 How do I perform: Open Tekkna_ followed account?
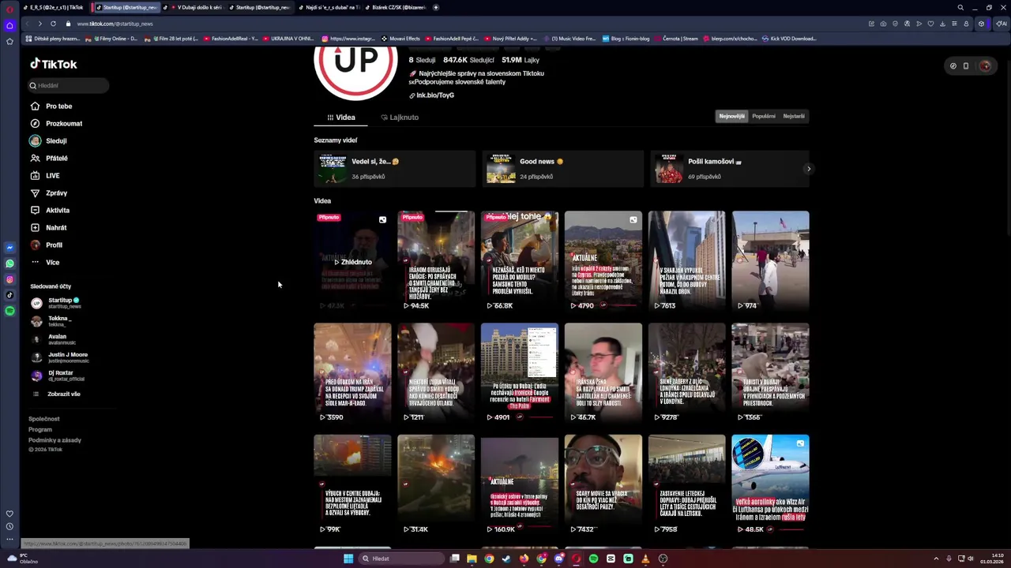pyautogui.click(x=51, y=321)
